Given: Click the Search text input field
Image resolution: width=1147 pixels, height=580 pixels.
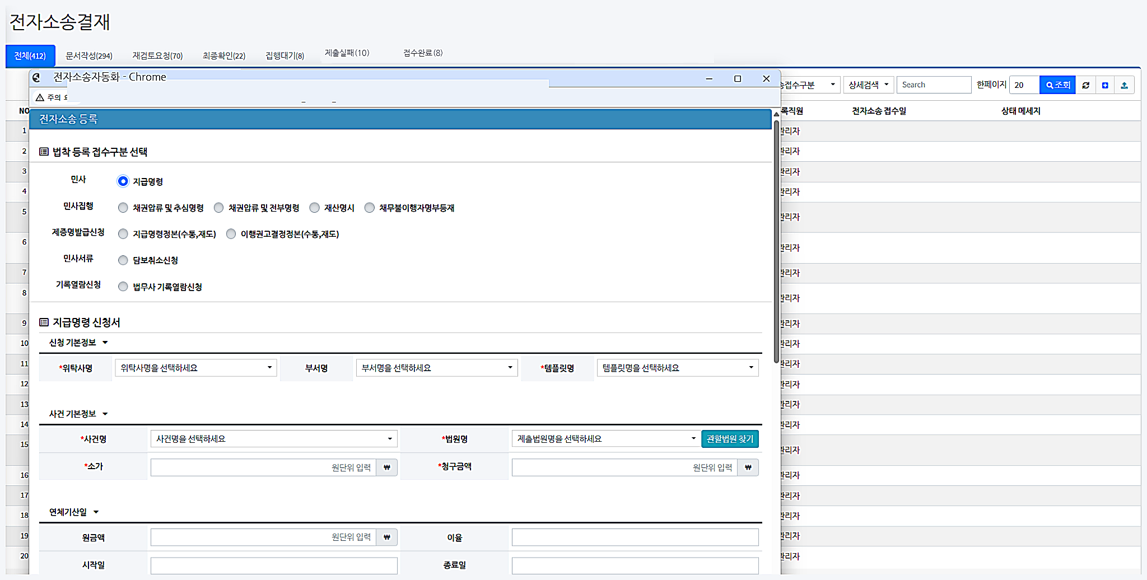Looking at the screenshot, I should 933,85.
